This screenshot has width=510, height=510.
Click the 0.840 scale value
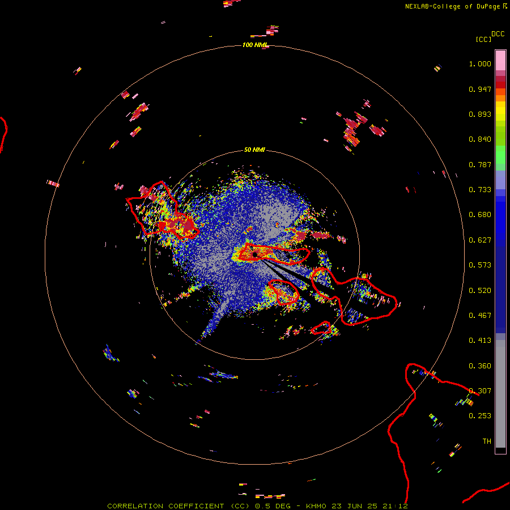pos(480,139)
